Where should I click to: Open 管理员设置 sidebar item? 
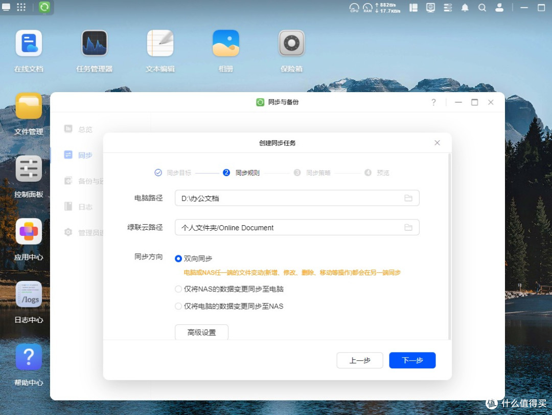84,232
